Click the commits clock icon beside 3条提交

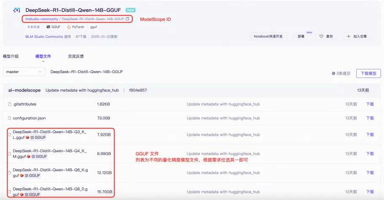[x=333, y=73]
